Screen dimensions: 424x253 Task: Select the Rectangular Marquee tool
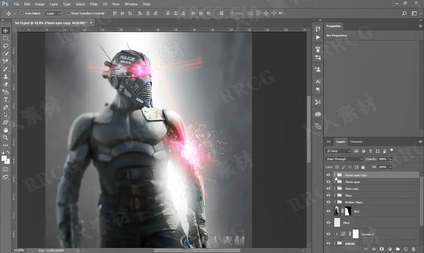(x=6, y=38)
